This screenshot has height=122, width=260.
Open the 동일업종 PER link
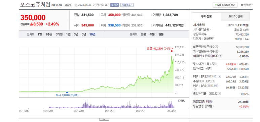tap(203, 102)
